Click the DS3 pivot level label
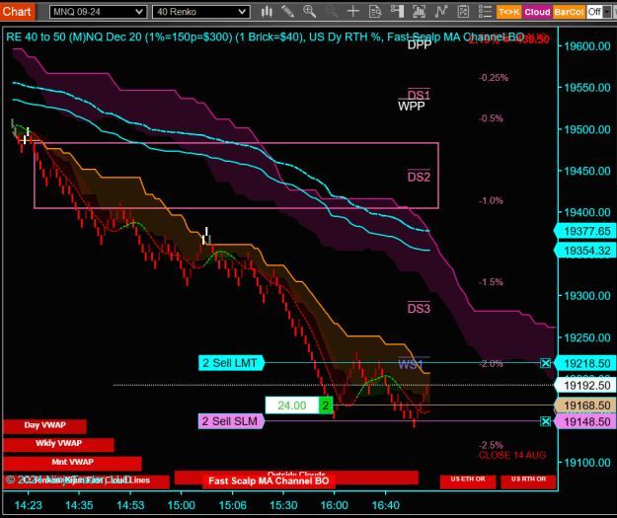617x518 pixels. click(419, 309)
